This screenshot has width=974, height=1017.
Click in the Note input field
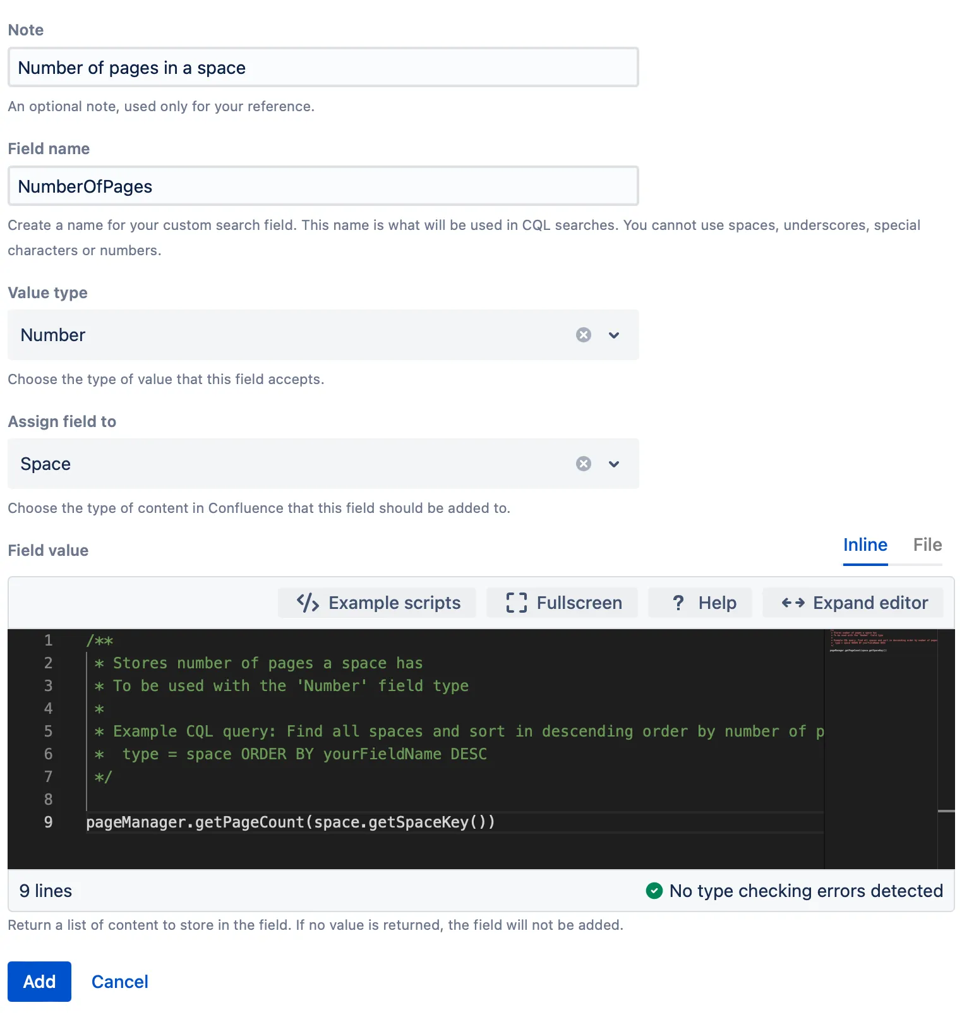pos(323,67)
